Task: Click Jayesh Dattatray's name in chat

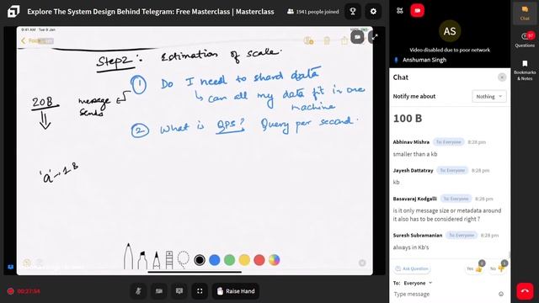Action: (413, 170)
